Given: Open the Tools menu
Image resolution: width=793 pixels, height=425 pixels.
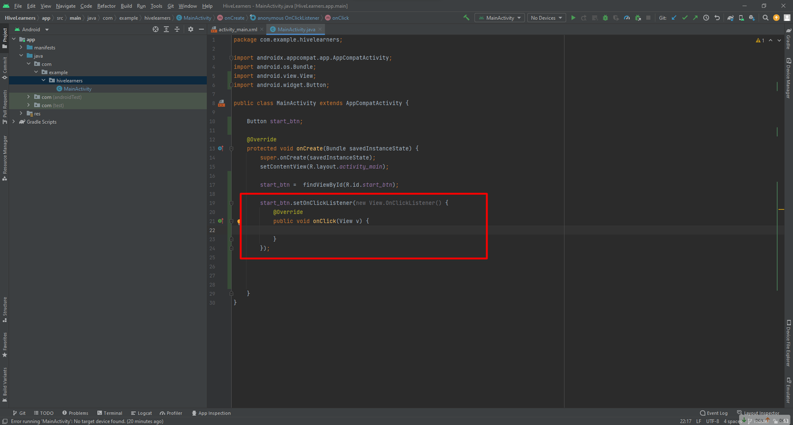Looking at the screenshot, I should pos(156,6).
